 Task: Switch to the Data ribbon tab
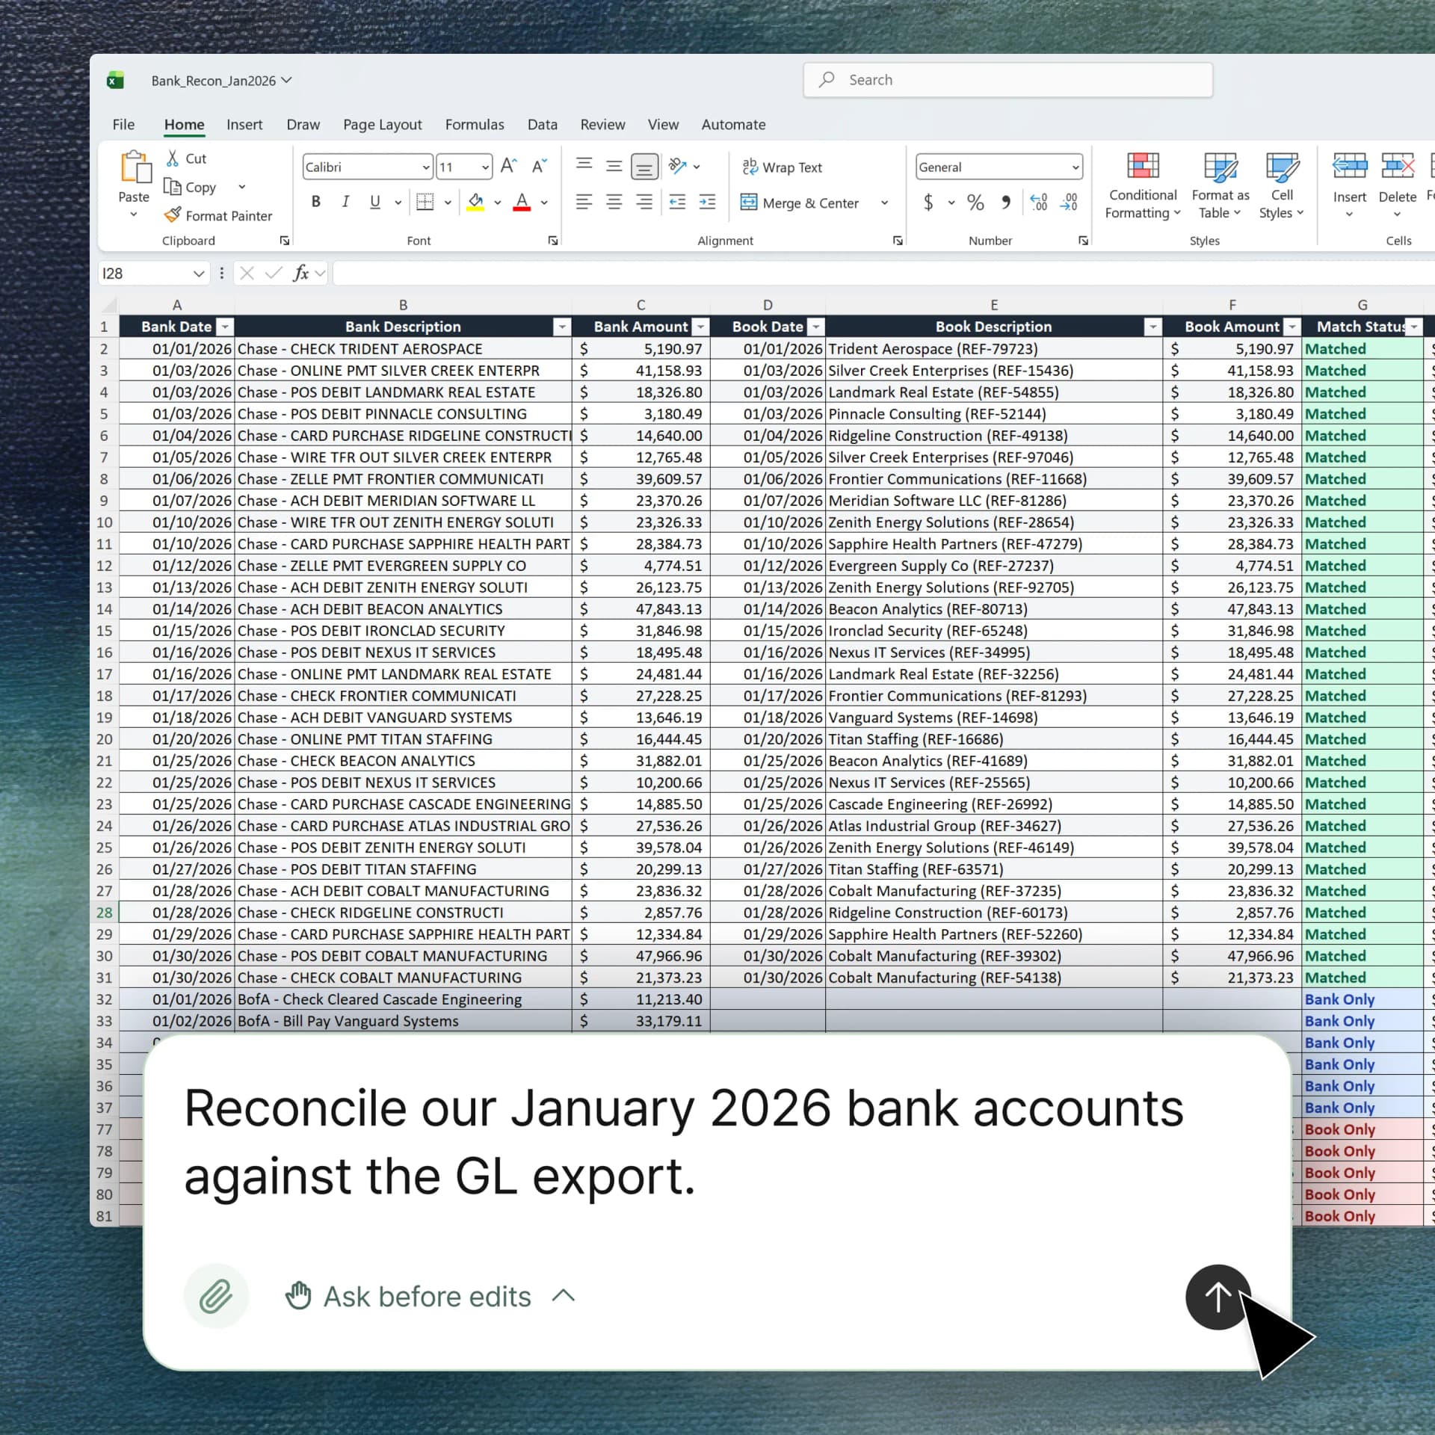pos(543,125)
